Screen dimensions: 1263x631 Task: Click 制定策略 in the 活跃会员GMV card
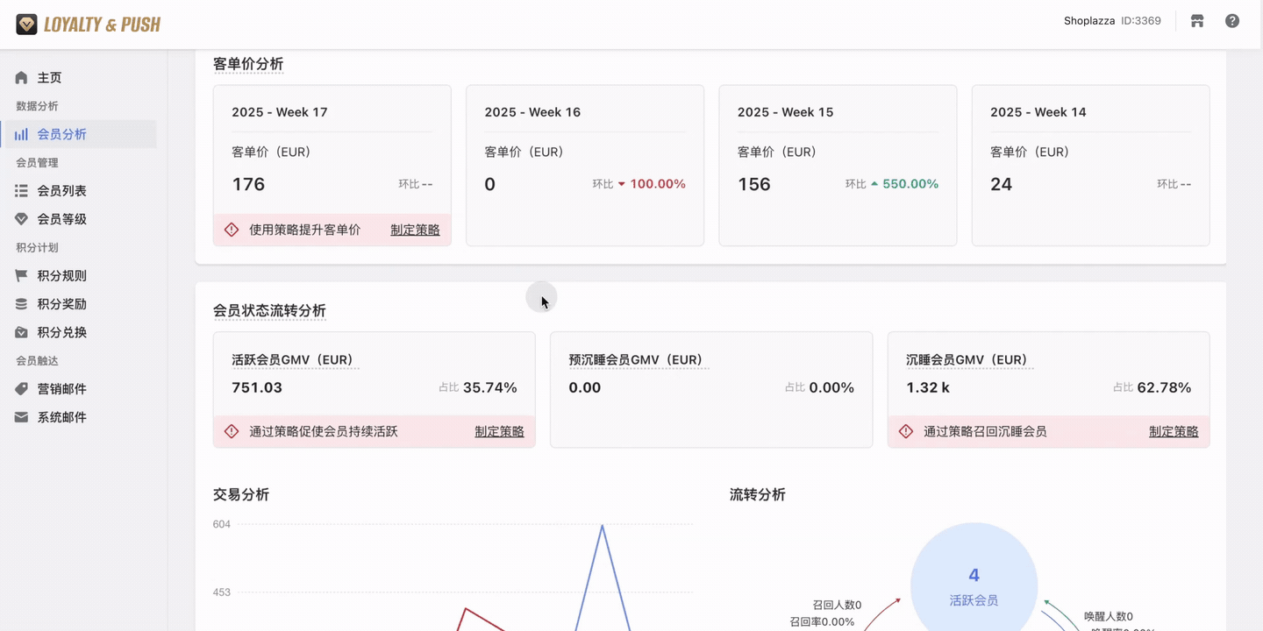[x=499, y=431]
